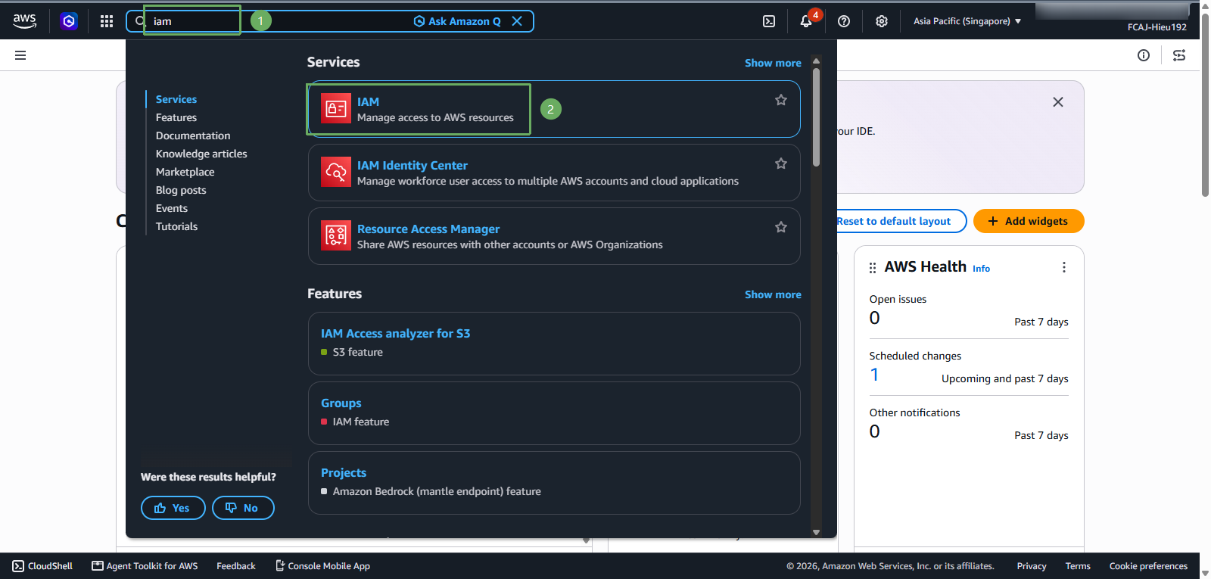Favorite IAM with the star toggle
1211x579 pixels.
[781, 100]
